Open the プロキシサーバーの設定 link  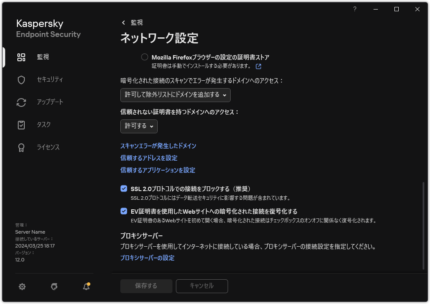147,258
